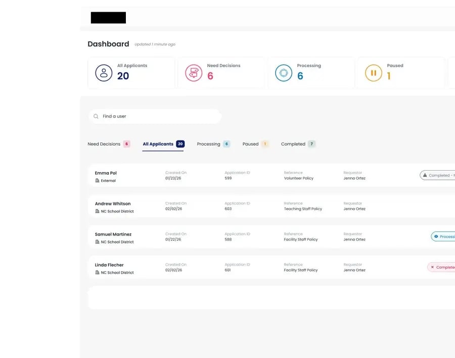Screen dimensions: 455x358
Task: Click Jenna Ortez in Andrew Whitson row
Action: tap(354, 209)
